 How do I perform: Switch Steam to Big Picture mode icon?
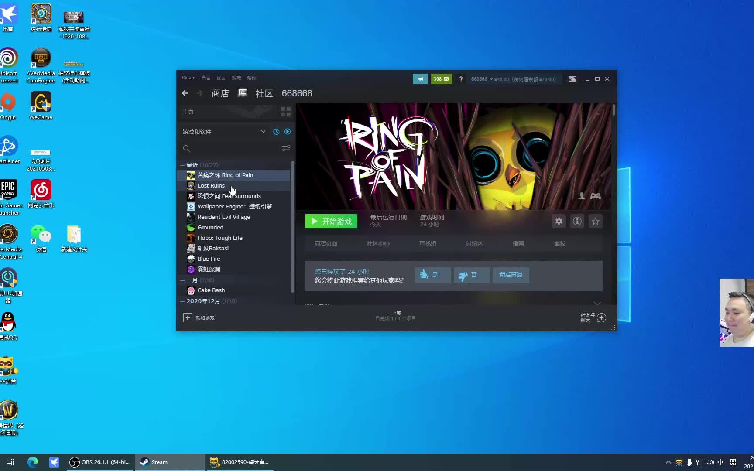[572, 79]
